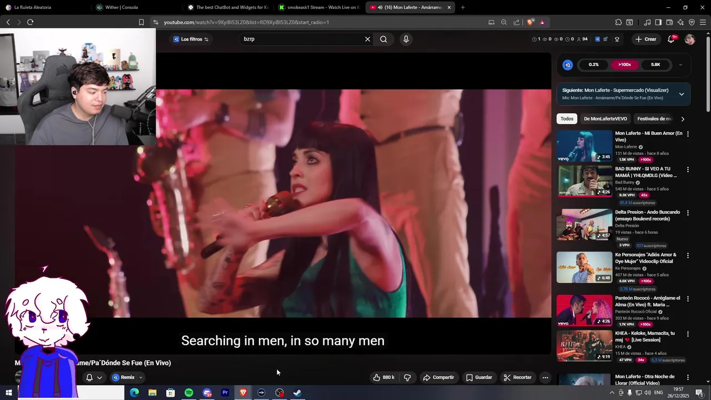Open YouTube notifications bell

click(671, 39)
